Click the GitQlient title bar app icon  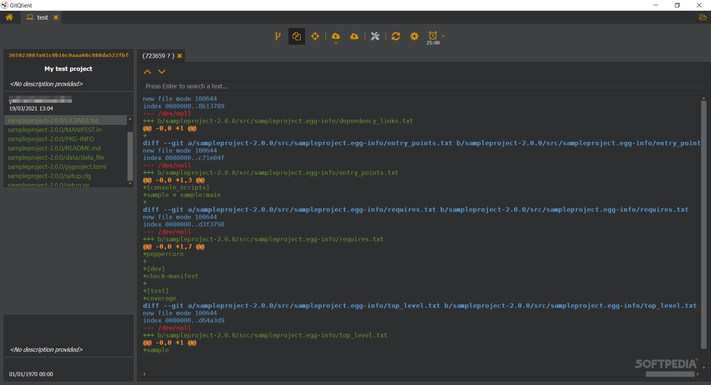4,5
